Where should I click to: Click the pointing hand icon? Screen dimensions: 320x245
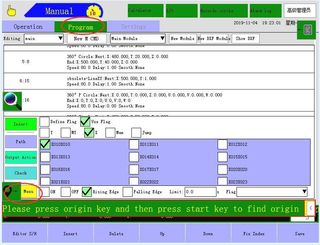tap(11, 11)
